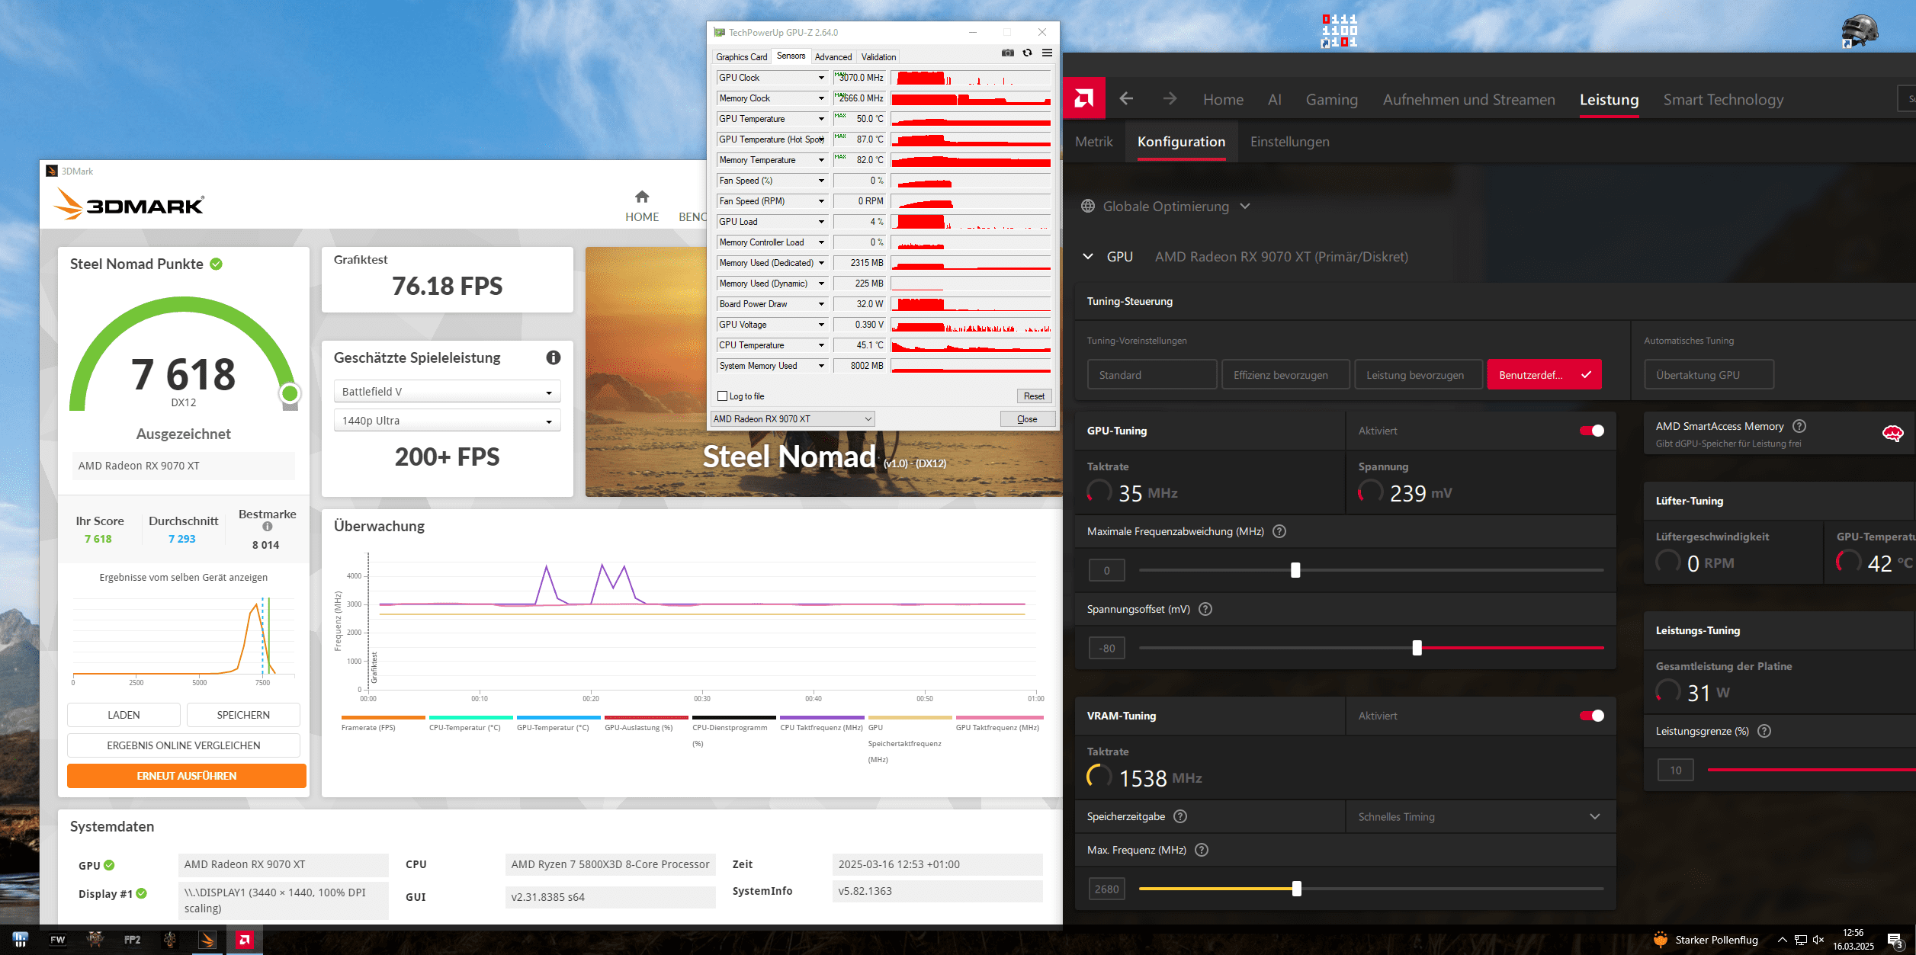1916x955 pixels.
Task: Switch to Einstellungen sub-tab
Action: coord(1289,142)
